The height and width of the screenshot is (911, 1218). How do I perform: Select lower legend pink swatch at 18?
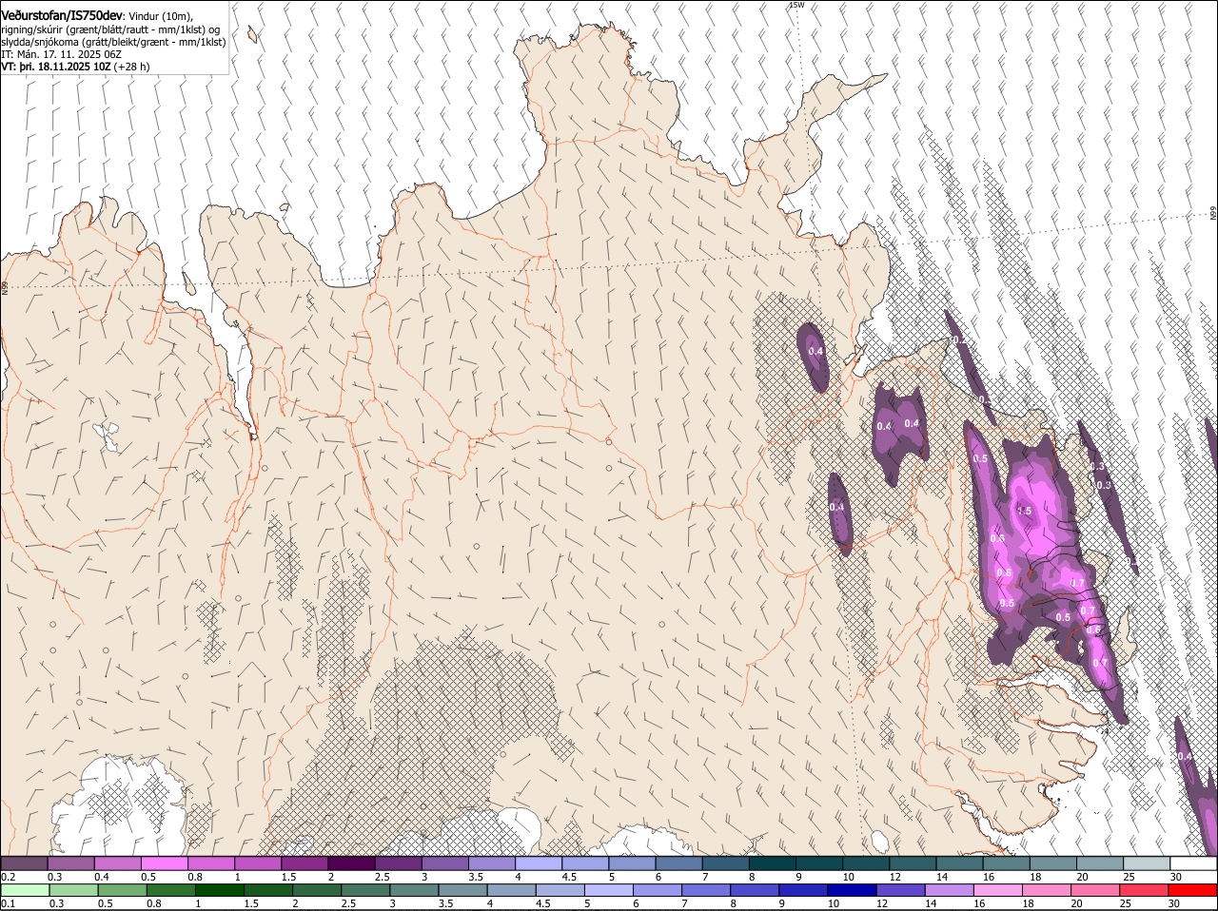(x=1048, y=890)
